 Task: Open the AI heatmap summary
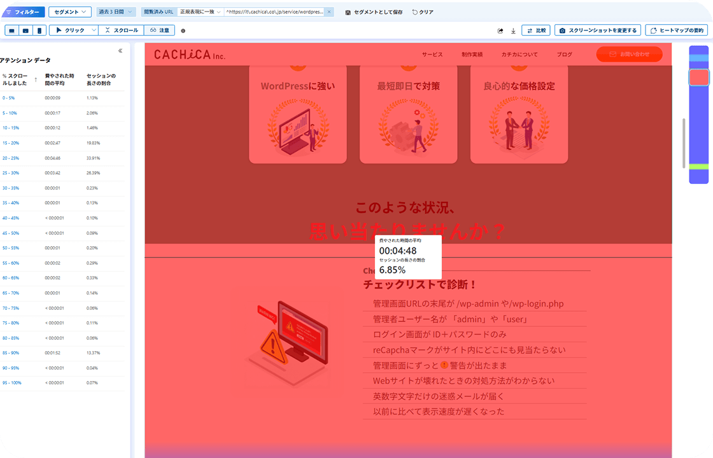click(677, 30)
